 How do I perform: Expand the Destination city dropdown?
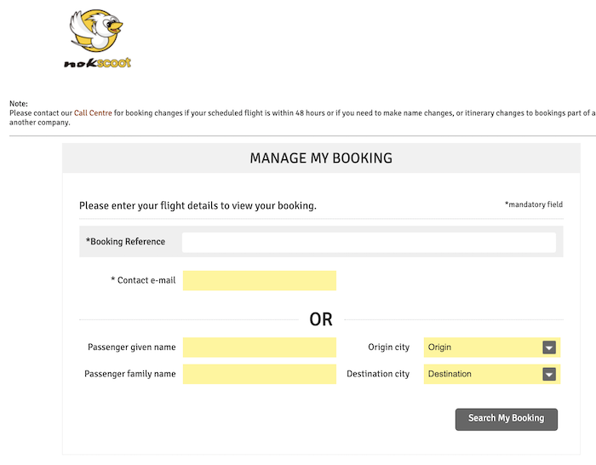pos(492,374)
